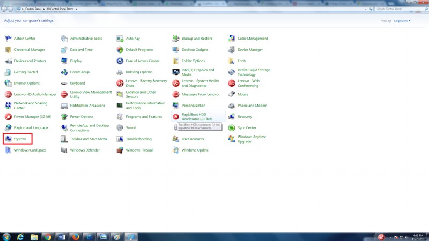Open Notification Area Icons link

click(x=87, y=106)
